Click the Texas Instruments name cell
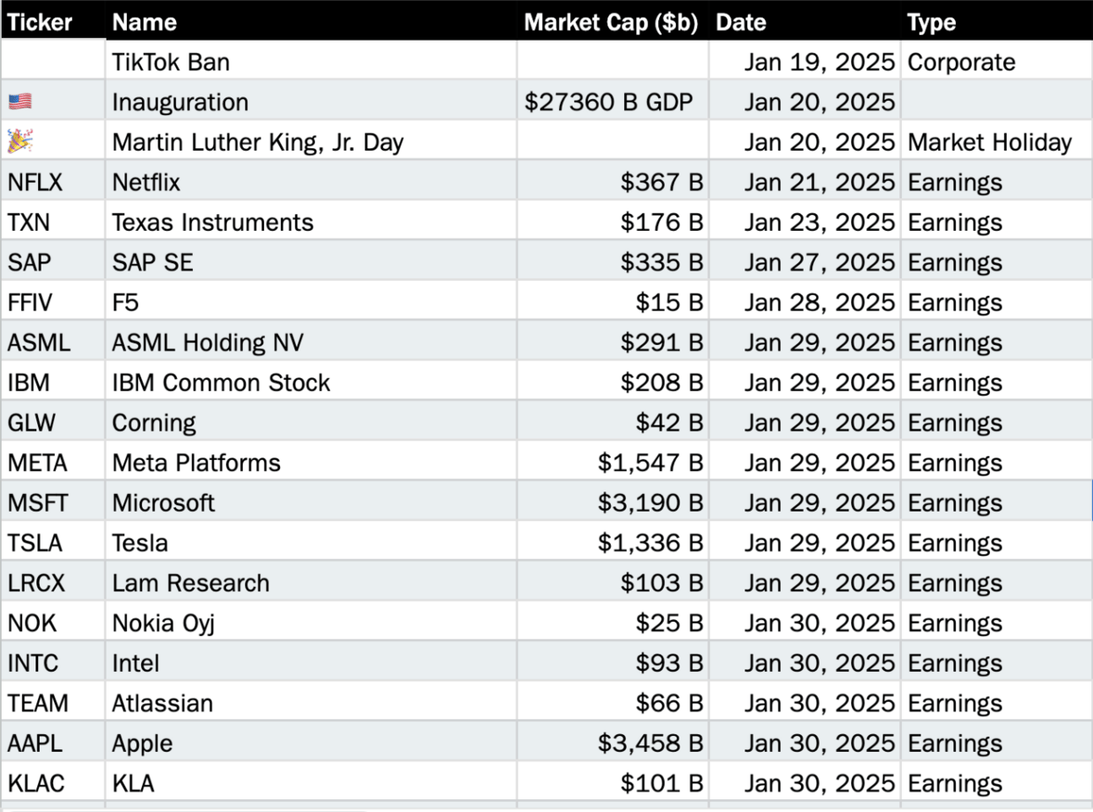1093x812 pixels. point(311,222)
